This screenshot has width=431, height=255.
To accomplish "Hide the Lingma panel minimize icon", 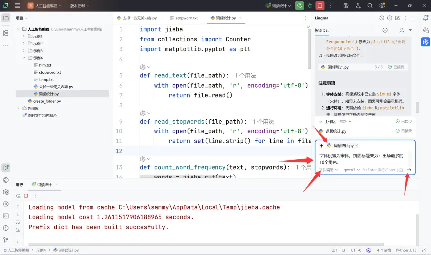I will pyautogui.click(x=413, y=18).
